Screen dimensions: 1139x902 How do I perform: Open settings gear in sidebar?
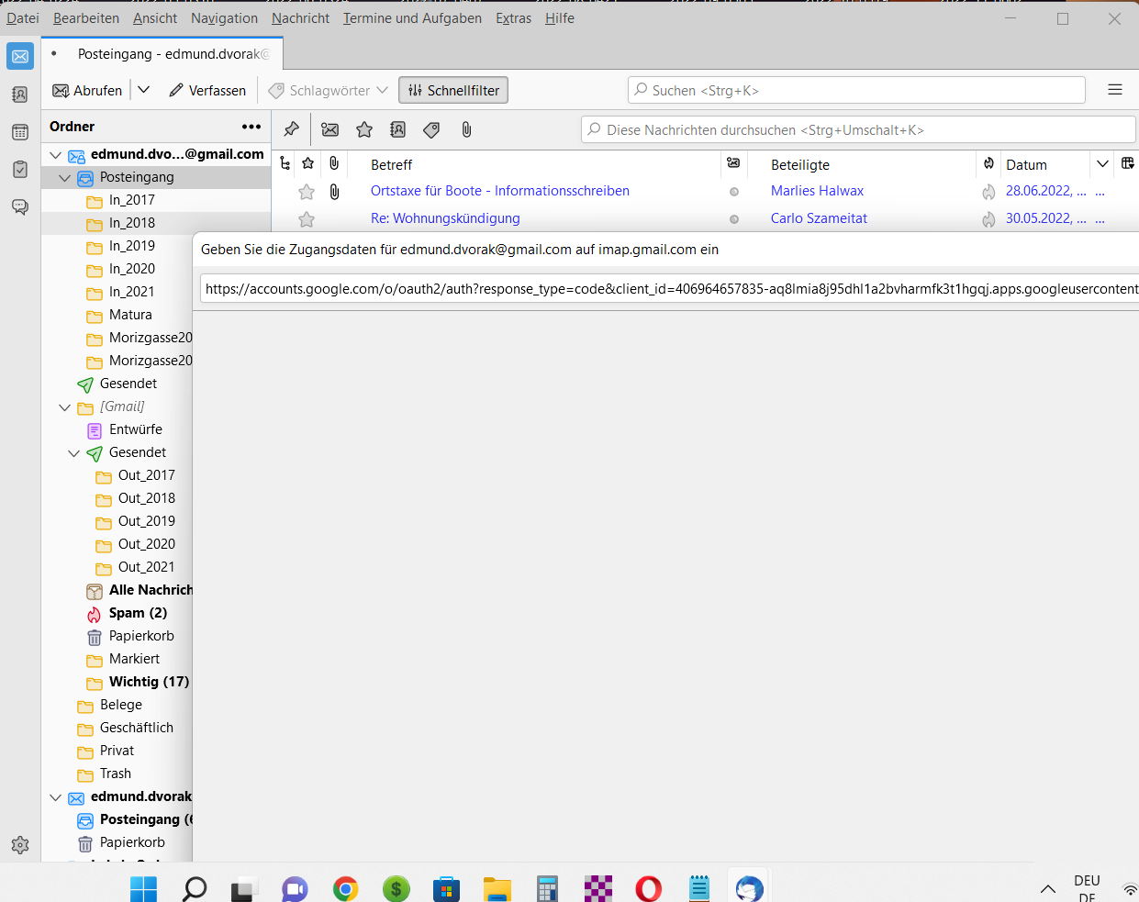20,845
